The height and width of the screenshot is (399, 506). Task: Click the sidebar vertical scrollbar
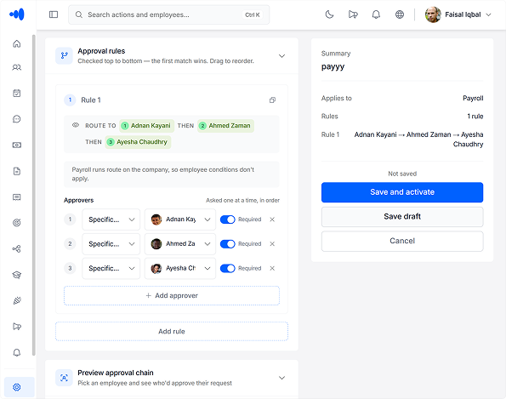(33, 195)
